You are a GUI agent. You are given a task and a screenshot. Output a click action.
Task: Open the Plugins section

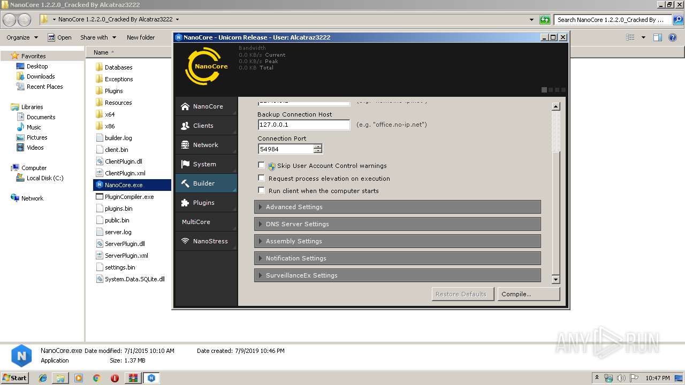coord(206,203)
